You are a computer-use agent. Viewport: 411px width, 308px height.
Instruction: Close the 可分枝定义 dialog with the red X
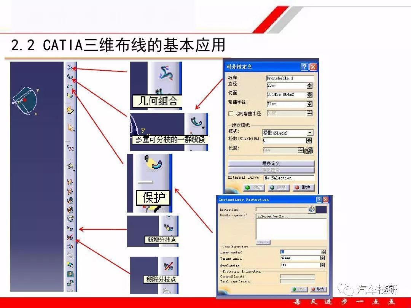[313, 67]
